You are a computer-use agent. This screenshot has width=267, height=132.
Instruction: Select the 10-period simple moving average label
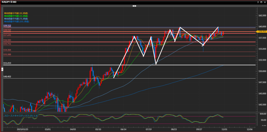(16, 13)
